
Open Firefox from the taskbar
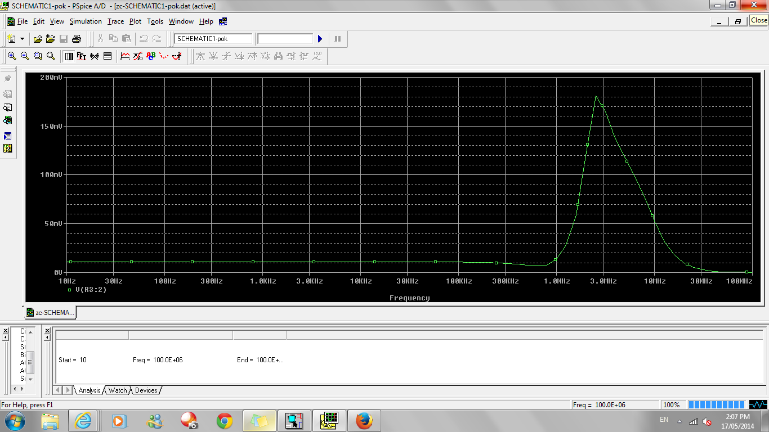(x=364, y=421)
